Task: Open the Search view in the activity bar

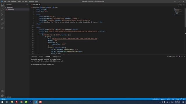Action: click(2, 10)
